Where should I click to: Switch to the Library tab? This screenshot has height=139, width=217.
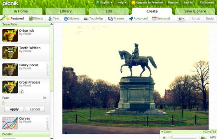click(65, 11)
